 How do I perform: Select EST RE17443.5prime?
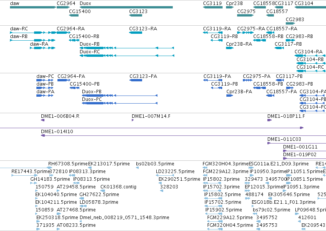pos(25,175)
